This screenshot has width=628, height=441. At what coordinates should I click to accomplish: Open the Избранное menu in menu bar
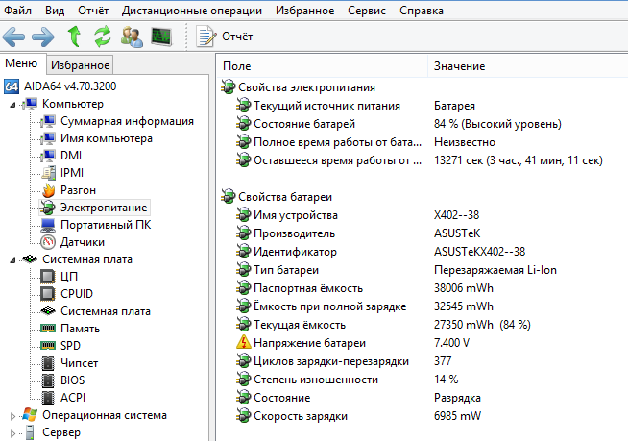tap(304, 11)
